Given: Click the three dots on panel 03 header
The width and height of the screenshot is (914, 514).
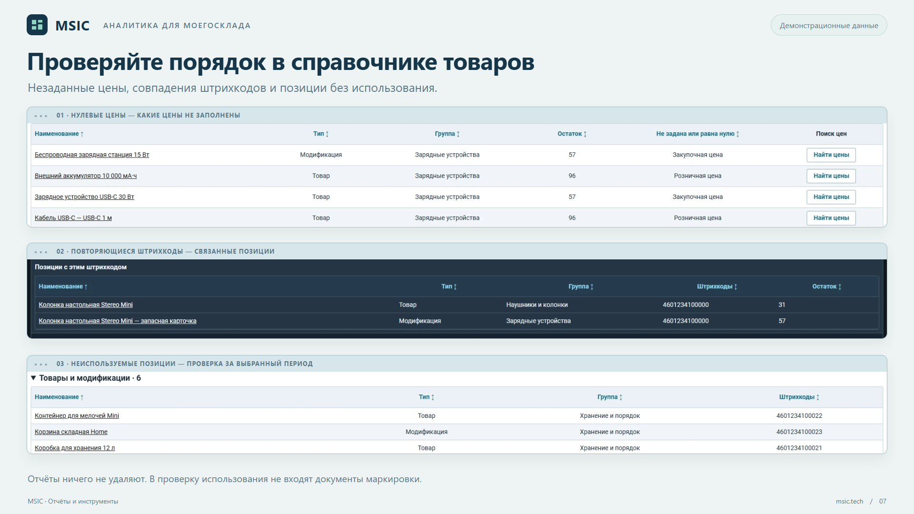Looking at the screenshot, I should [41, 364].
